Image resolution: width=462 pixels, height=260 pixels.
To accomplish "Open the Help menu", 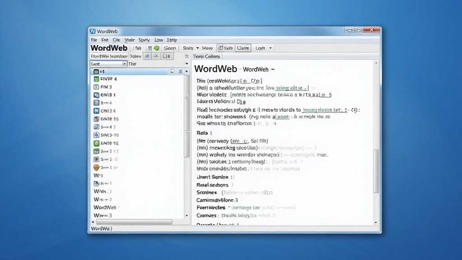I will (172, 40).
